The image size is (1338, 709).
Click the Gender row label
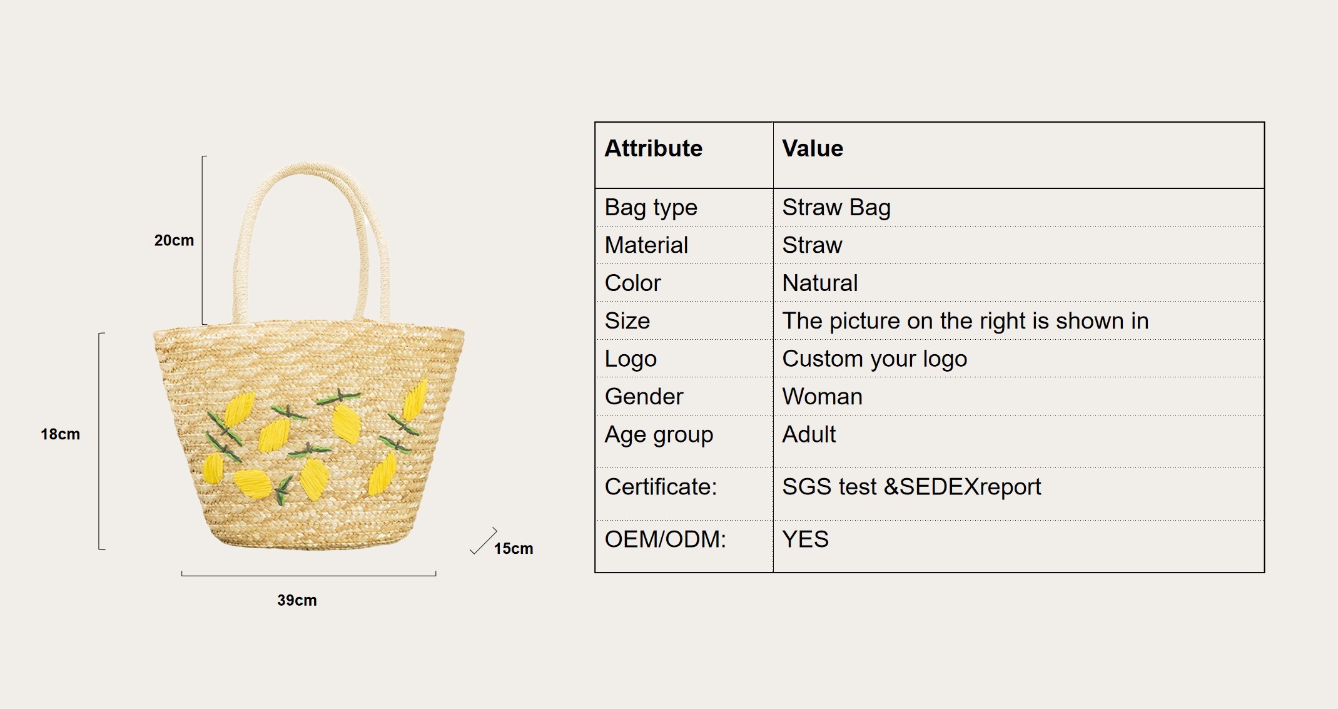(x=644, y=397)
